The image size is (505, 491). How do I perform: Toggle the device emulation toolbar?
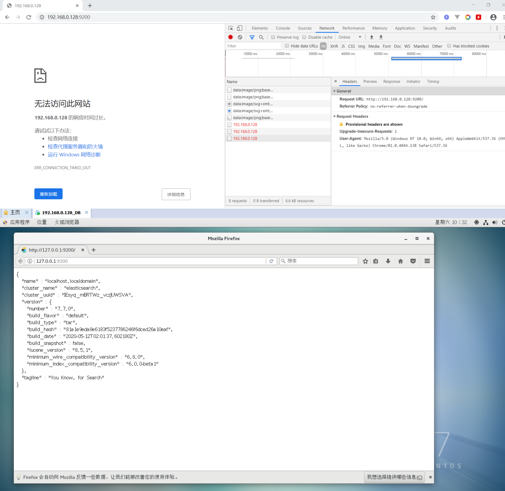coord(239,28)
